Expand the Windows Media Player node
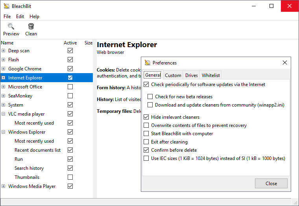 3,186
